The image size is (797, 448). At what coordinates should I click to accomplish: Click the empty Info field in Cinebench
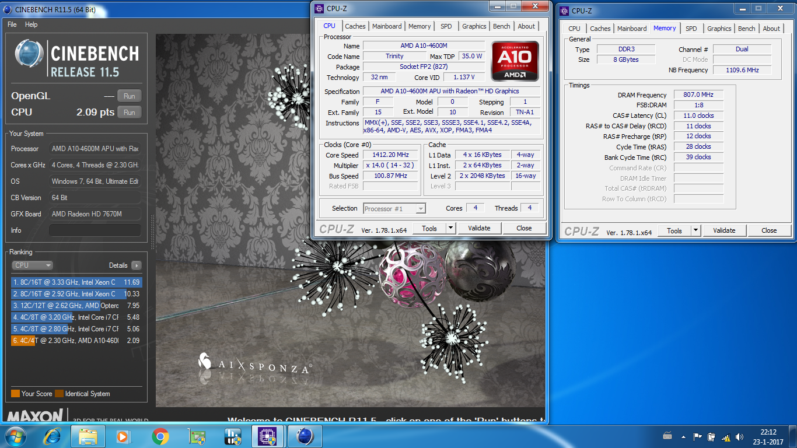pos(95,230)
